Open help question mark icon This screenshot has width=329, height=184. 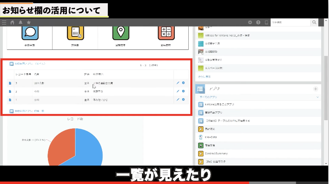pos(258,22)
